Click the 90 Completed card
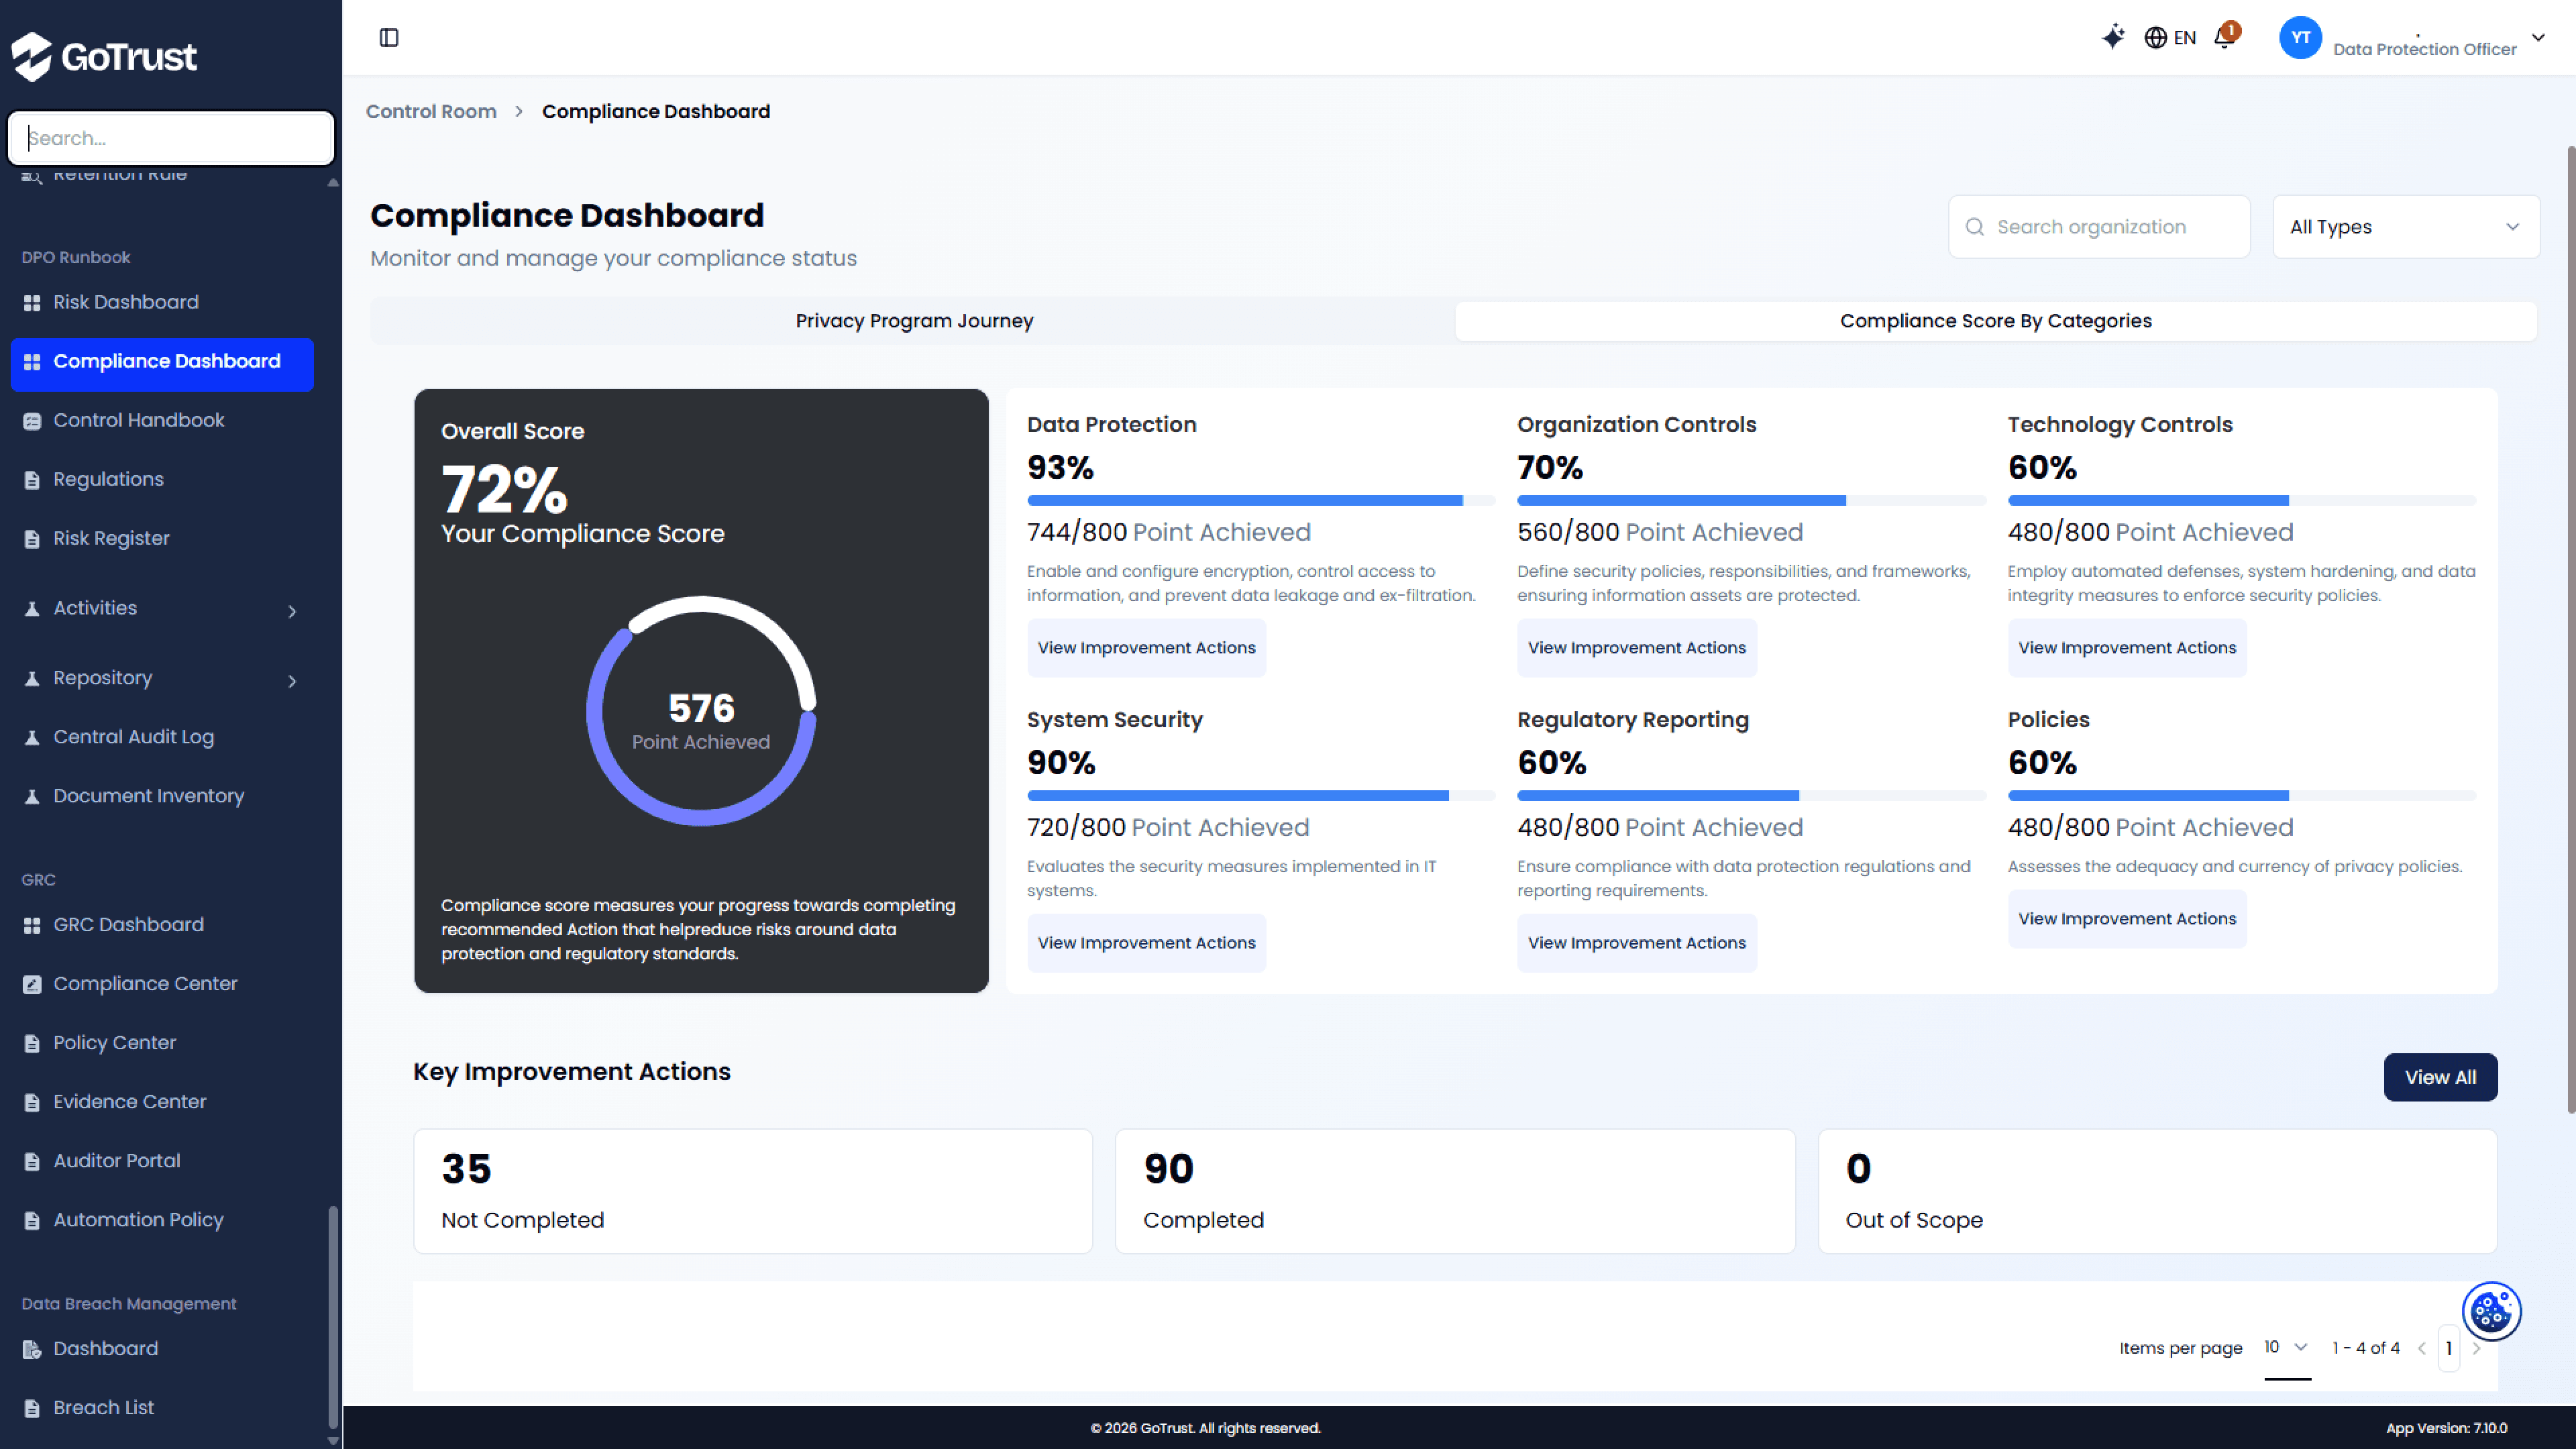This screenshot has height=1449, width=2576. coord(1455,1191)
